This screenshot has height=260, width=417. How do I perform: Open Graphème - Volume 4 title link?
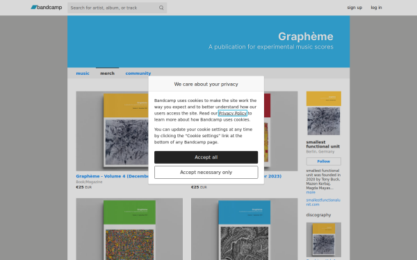112,176
